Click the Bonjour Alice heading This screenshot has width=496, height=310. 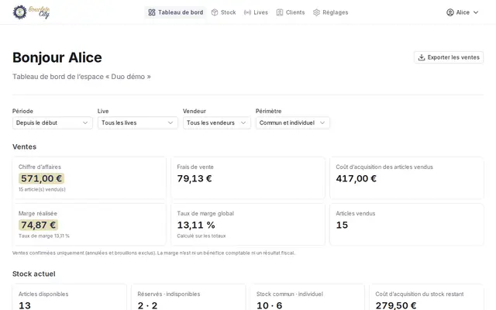click(x=57, y=57)
